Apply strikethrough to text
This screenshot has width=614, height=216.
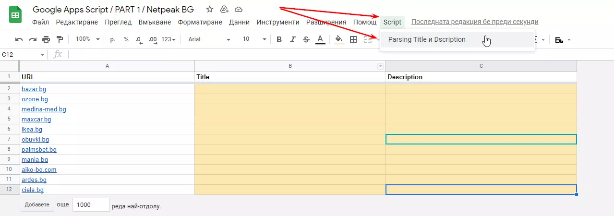(x=306, y=39)
